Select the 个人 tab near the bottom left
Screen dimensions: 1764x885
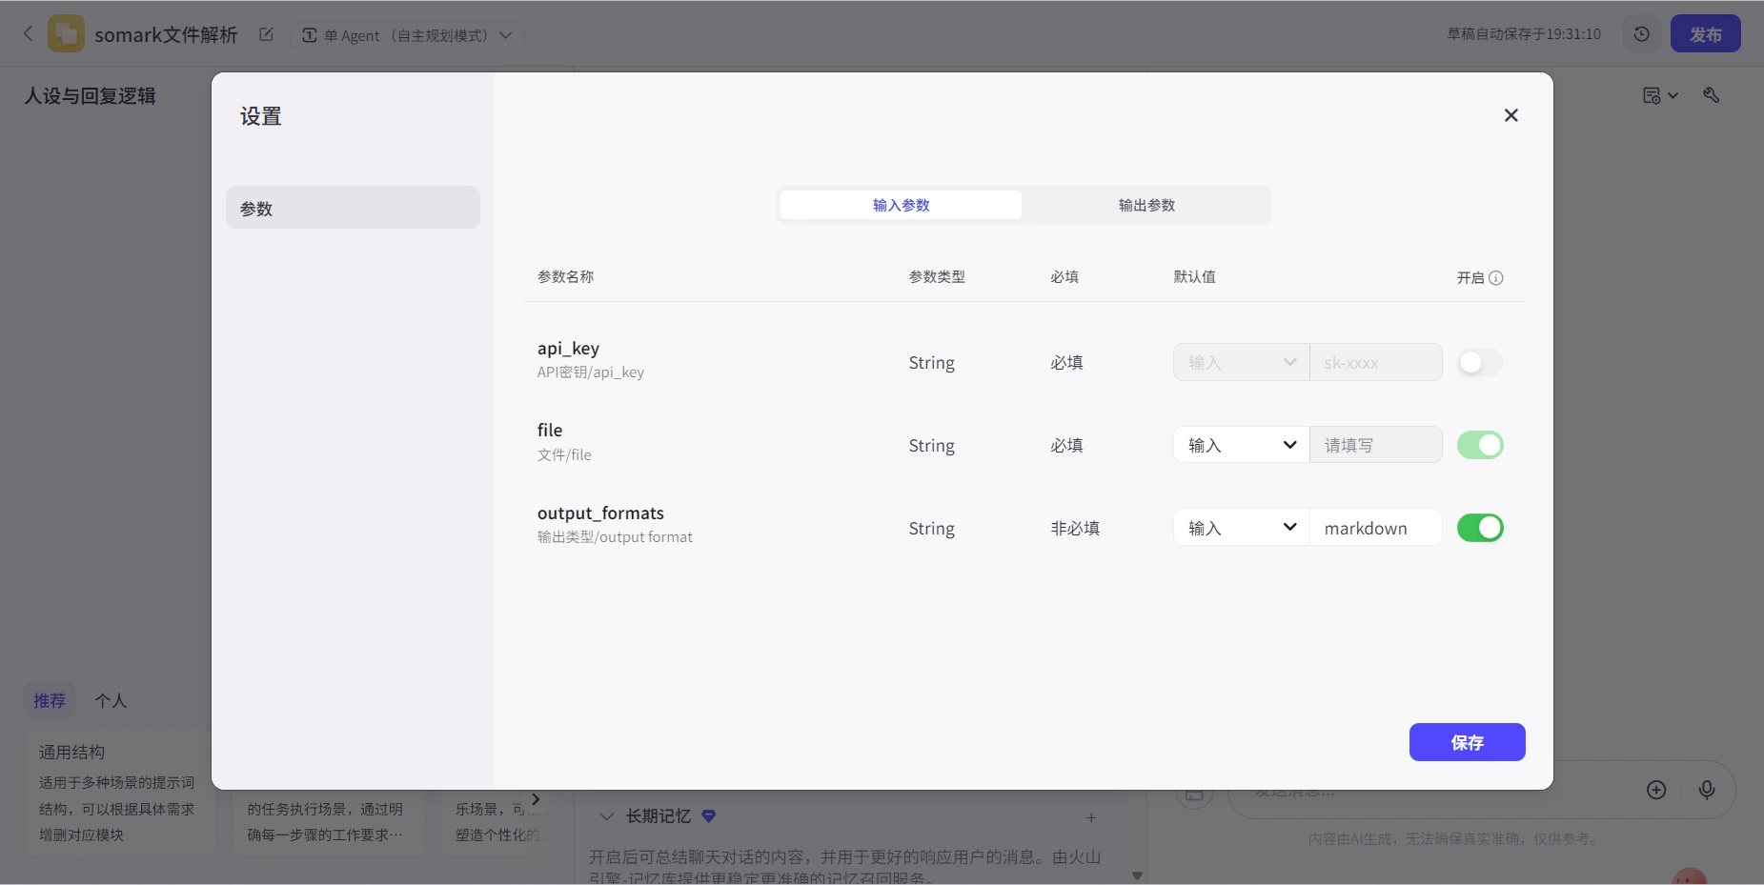click(110, 700)
